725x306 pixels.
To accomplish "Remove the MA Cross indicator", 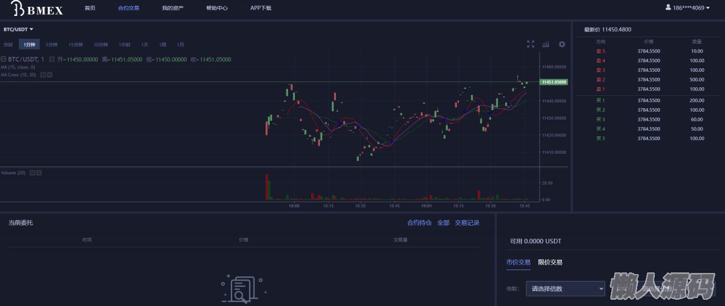I will point(50,75).
